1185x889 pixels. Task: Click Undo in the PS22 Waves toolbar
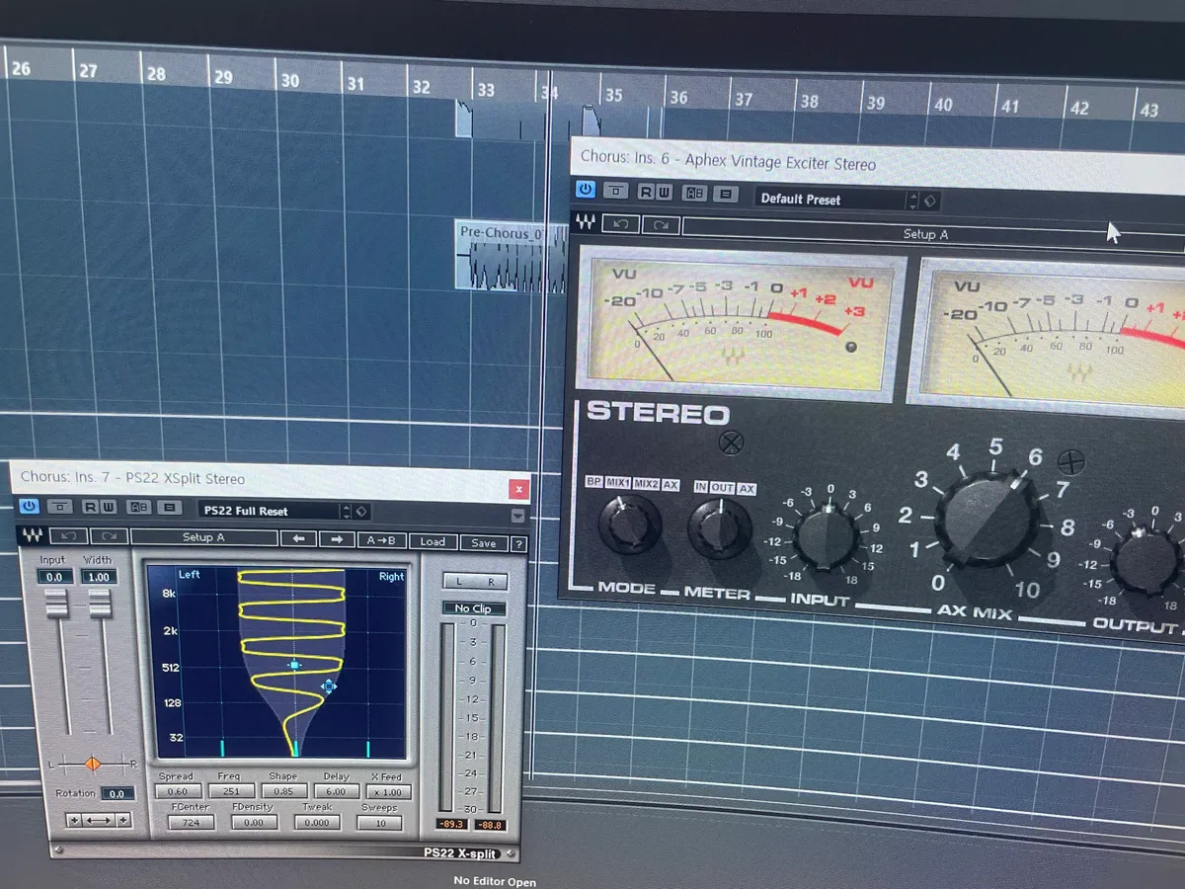click(x=67, y=536)
